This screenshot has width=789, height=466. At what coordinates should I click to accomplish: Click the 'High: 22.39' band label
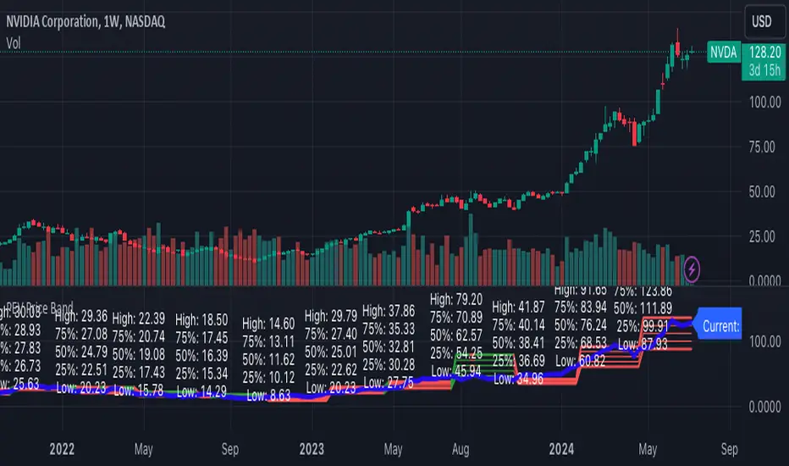tap(139, 319)
